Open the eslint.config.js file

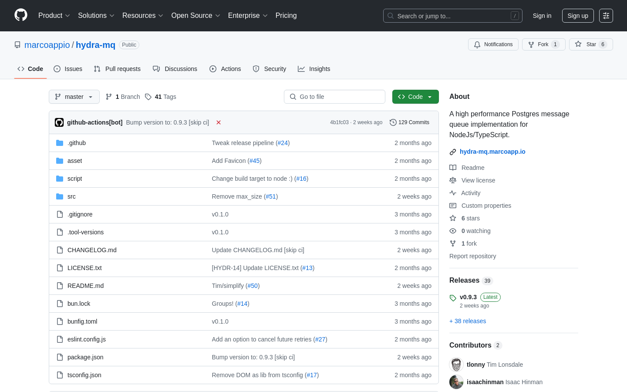tap(87, 339)
